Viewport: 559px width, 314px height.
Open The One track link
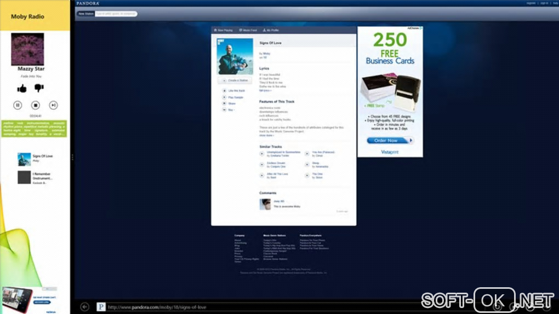[x=317, y=174]
